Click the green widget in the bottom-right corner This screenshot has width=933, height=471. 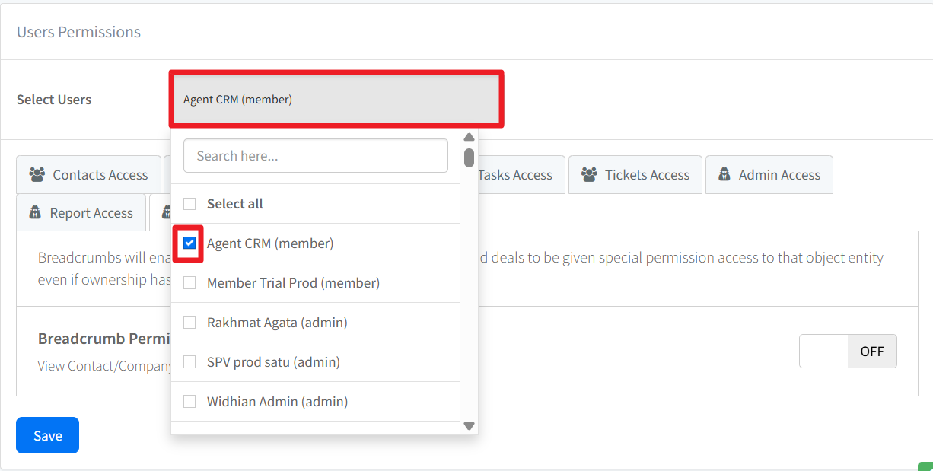coord(925,466)
